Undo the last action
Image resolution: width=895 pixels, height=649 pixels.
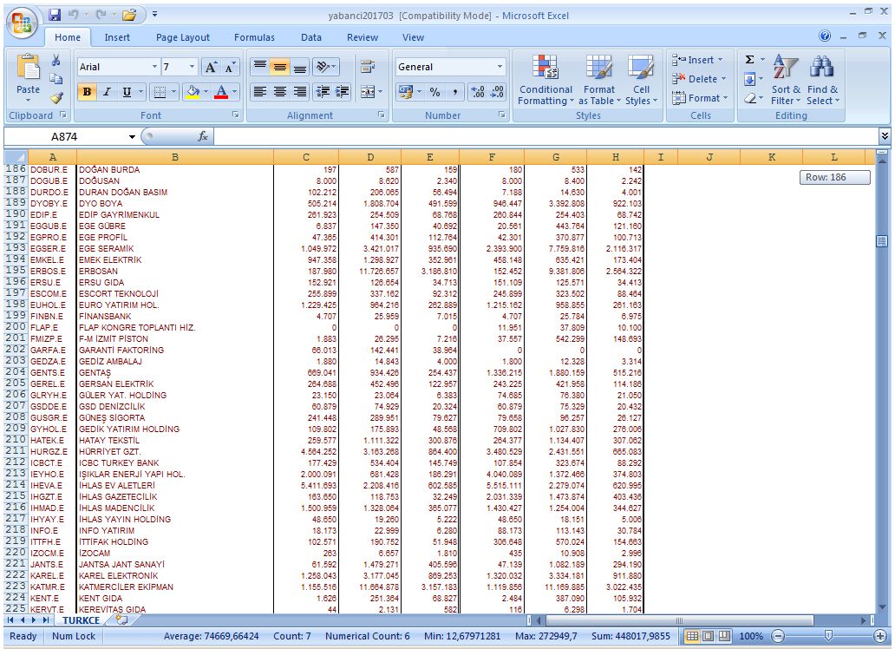(73, 15)
